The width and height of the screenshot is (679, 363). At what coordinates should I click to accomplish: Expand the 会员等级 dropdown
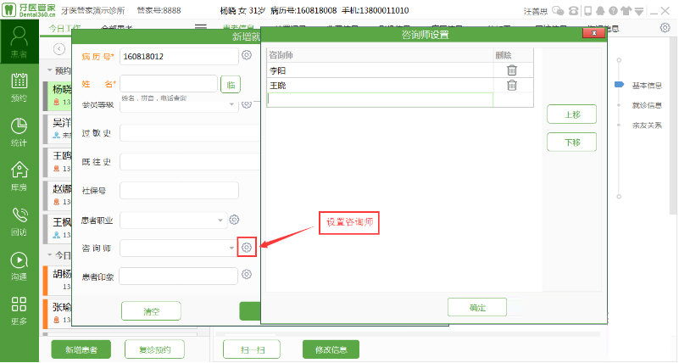click(x=231, y=104)
